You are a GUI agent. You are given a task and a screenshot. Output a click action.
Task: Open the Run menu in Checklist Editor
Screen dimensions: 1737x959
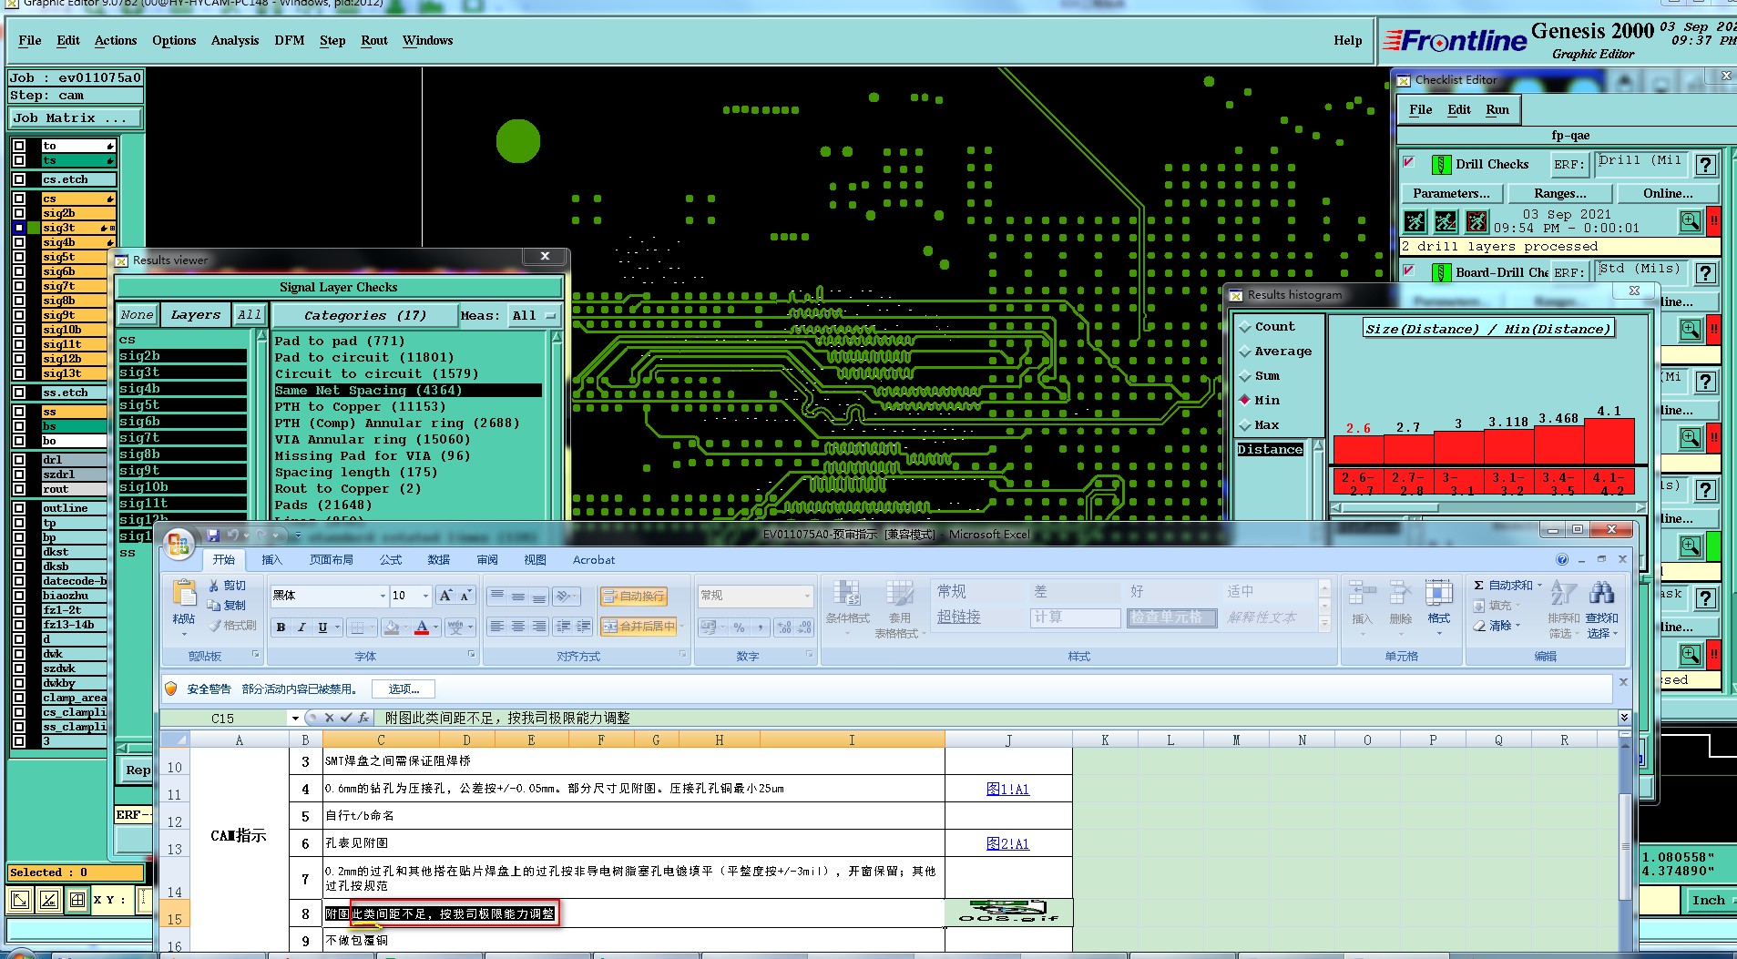pos(1497,109)
